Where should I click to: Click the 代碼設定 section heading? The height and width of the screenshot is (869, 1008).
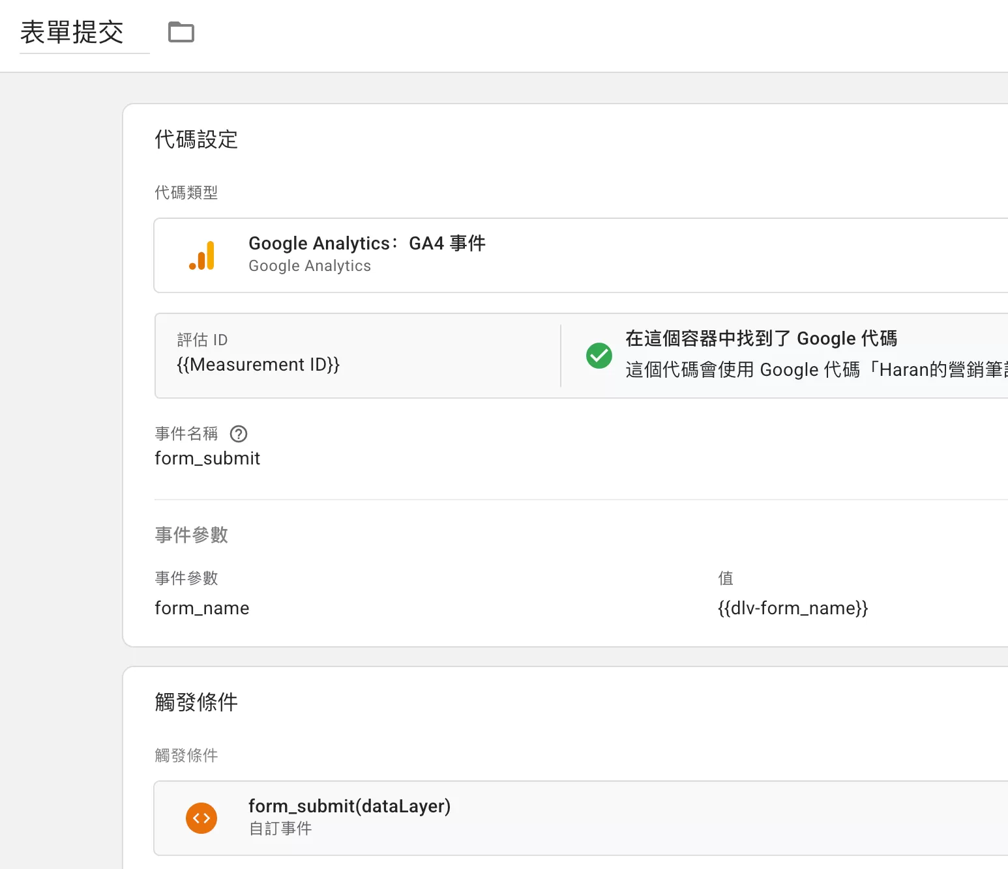pos(196,139)
